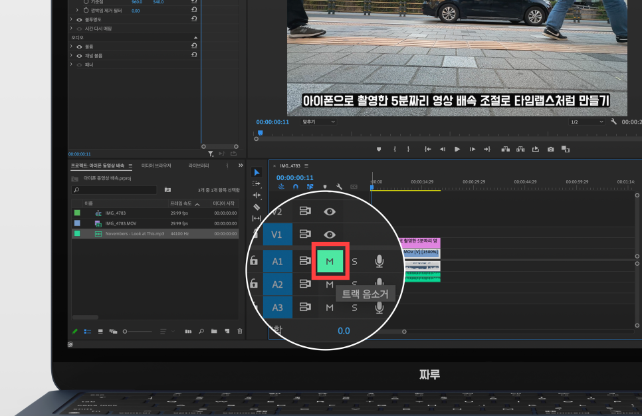Click the Export Frame camera icon
Screen dimensions: 642x416
(551, 150)
